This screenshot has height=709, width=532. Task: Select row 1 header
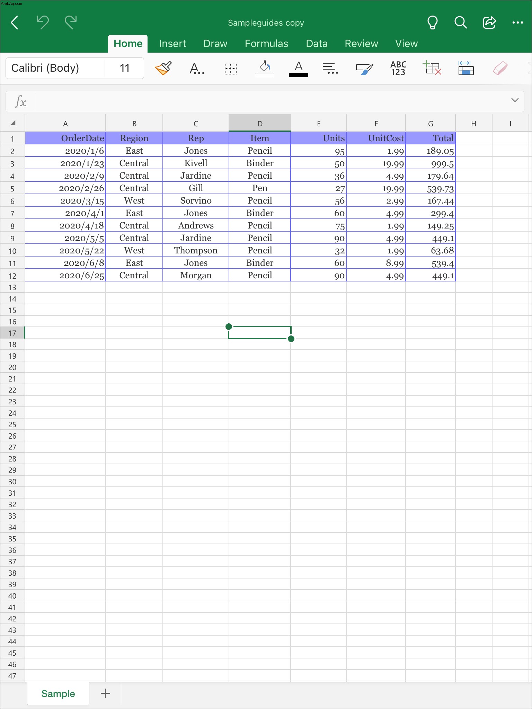pos(12,138)
